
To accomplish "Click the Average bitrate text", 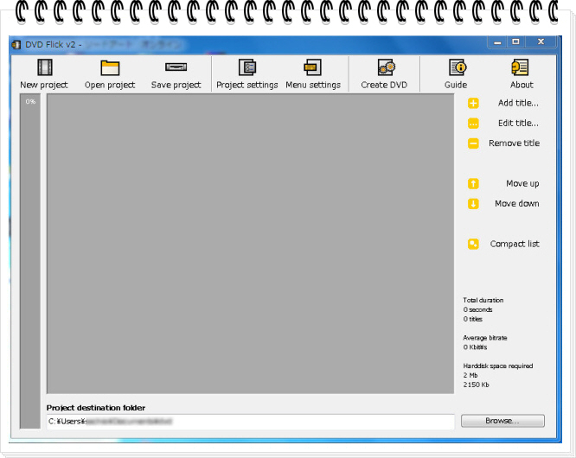I will [485, 338].
